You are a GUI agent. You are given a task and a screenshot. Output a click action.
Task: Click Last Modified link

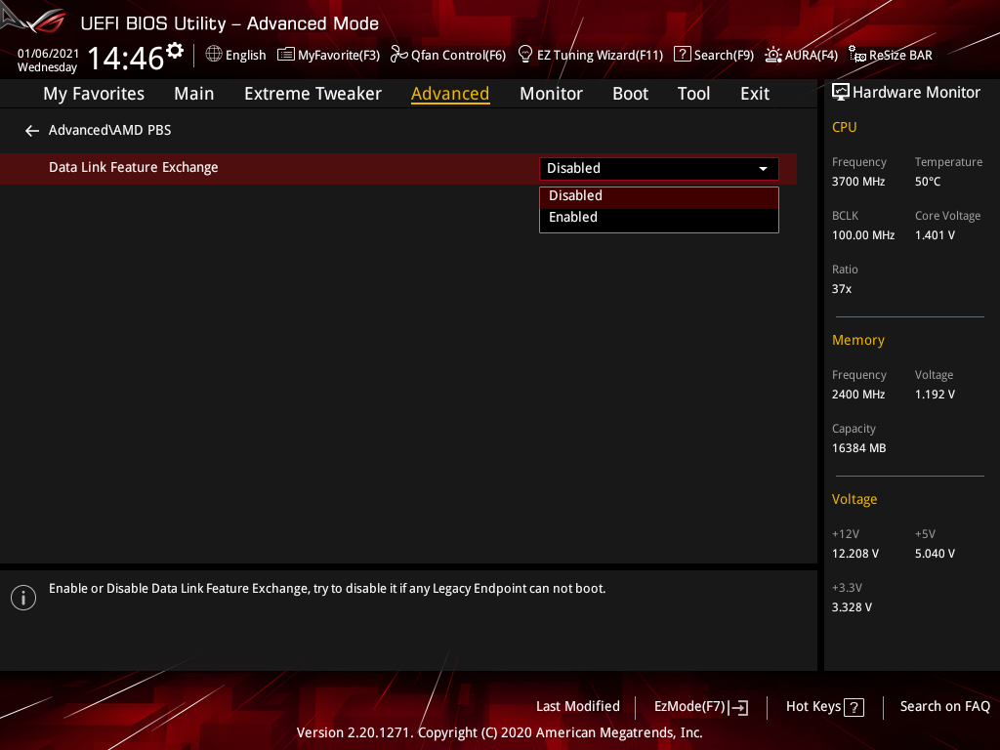[x=578, y=707]
